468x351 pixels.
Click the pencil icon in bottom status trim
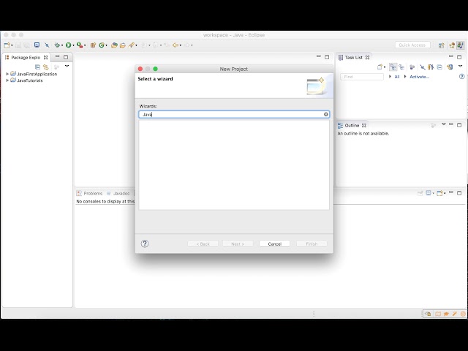(x=455, y=314)
